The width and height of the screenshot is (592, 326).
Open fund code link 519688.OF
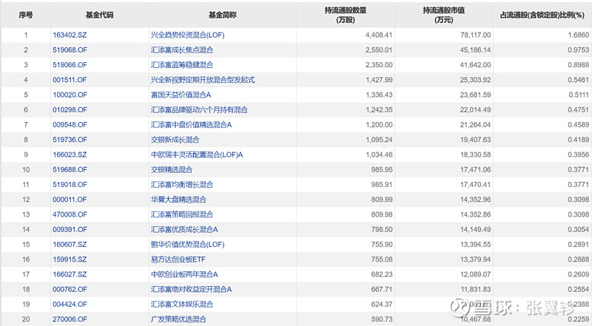click(70, 169)
